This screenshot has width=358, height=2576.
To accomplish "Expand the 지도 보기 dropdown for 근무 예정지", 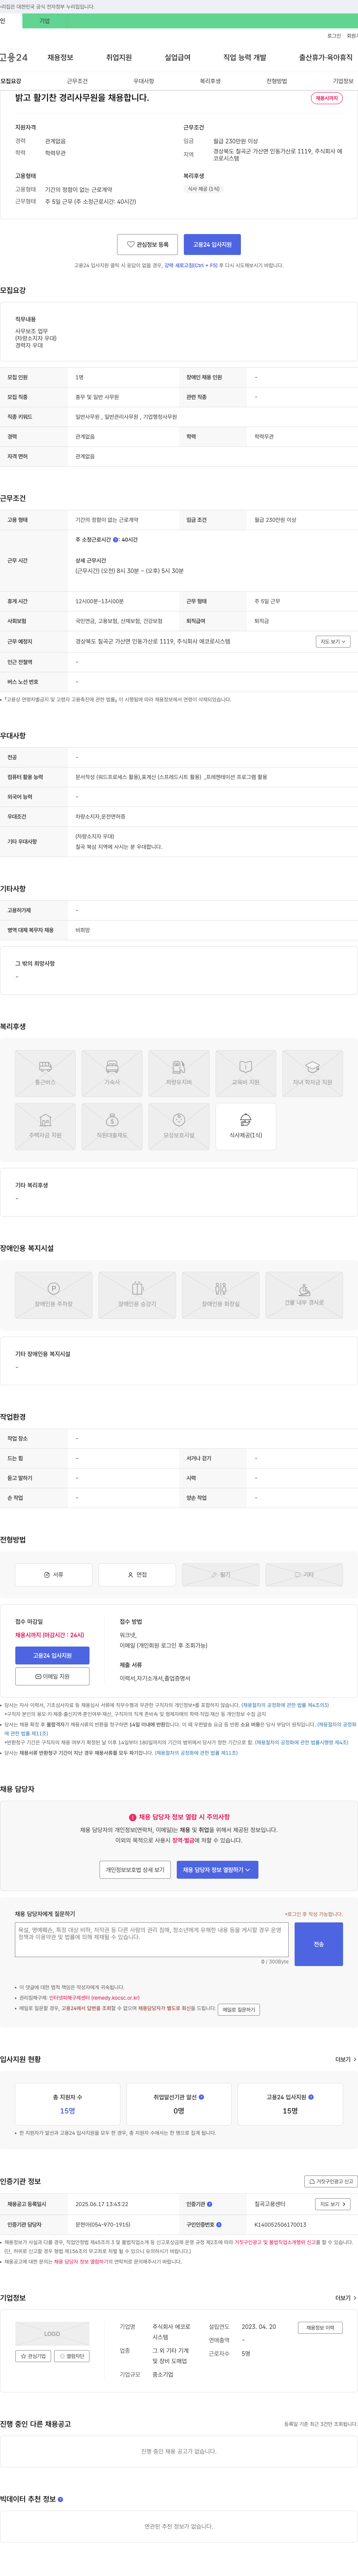I will [333, 642].
